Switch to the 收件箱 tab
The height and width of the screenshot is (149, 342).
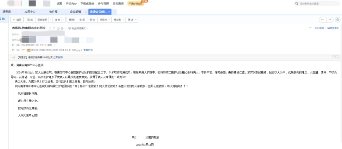coord(53,12)
